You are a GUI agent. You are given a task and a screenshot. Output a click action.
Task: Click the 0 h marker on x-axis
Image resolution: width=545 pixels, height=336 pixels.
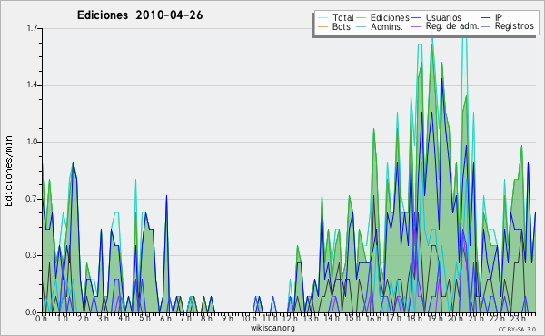pyautogui.click(x=41, y=319)
